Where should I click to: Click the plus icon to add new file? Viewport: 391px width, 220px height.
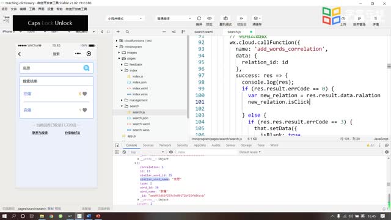tap(118, 32)
